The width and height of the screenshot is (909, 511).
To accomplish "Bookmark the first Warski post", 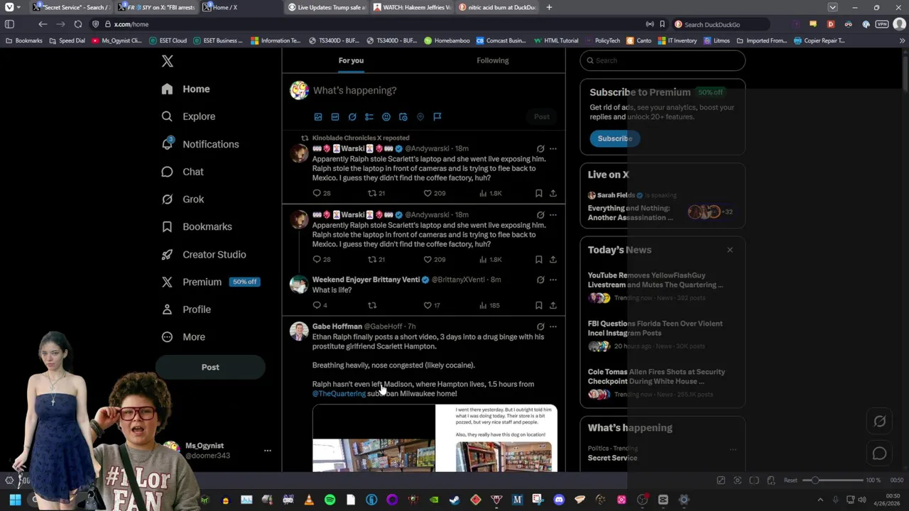I will (538, 193).
